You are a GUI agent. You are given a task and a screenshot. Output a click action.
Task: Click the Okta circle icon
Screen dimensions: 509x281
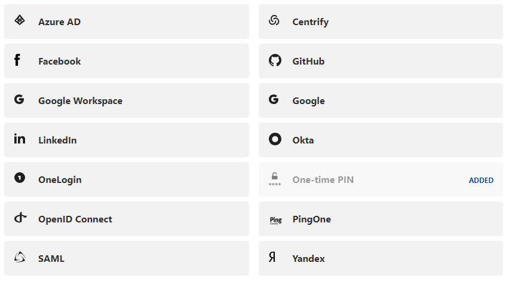pyautogui.click(x=275, y=139)
